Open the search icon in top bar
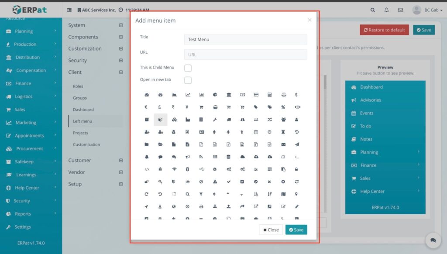447x254 pixels. 373,10
